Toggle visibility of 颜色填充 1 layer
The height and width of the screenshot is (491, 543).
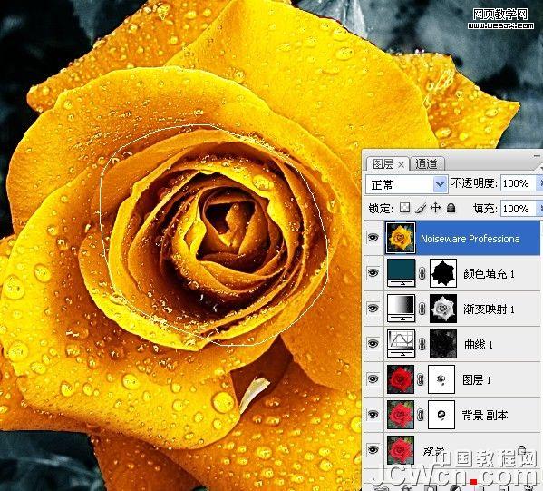[x=373, y=273]
